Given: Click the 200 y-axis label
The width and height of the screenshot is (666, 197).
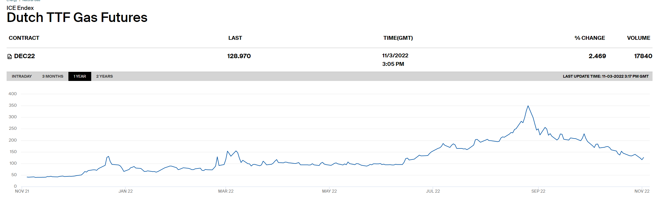Looking at the screenshot, I should coord(13,140).
